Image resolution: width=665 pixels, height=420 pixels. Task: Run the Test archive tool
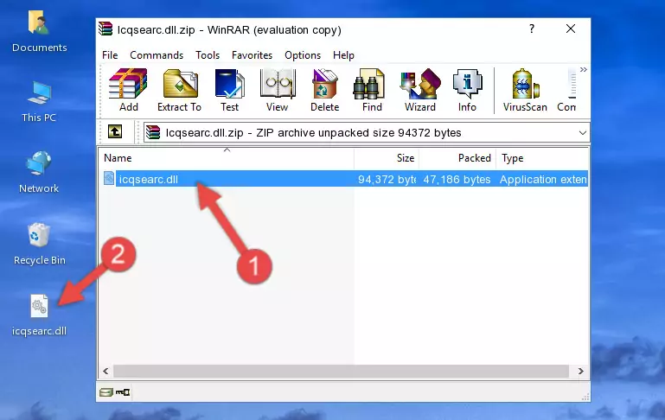pyautogui.click(x=229, y=90)
